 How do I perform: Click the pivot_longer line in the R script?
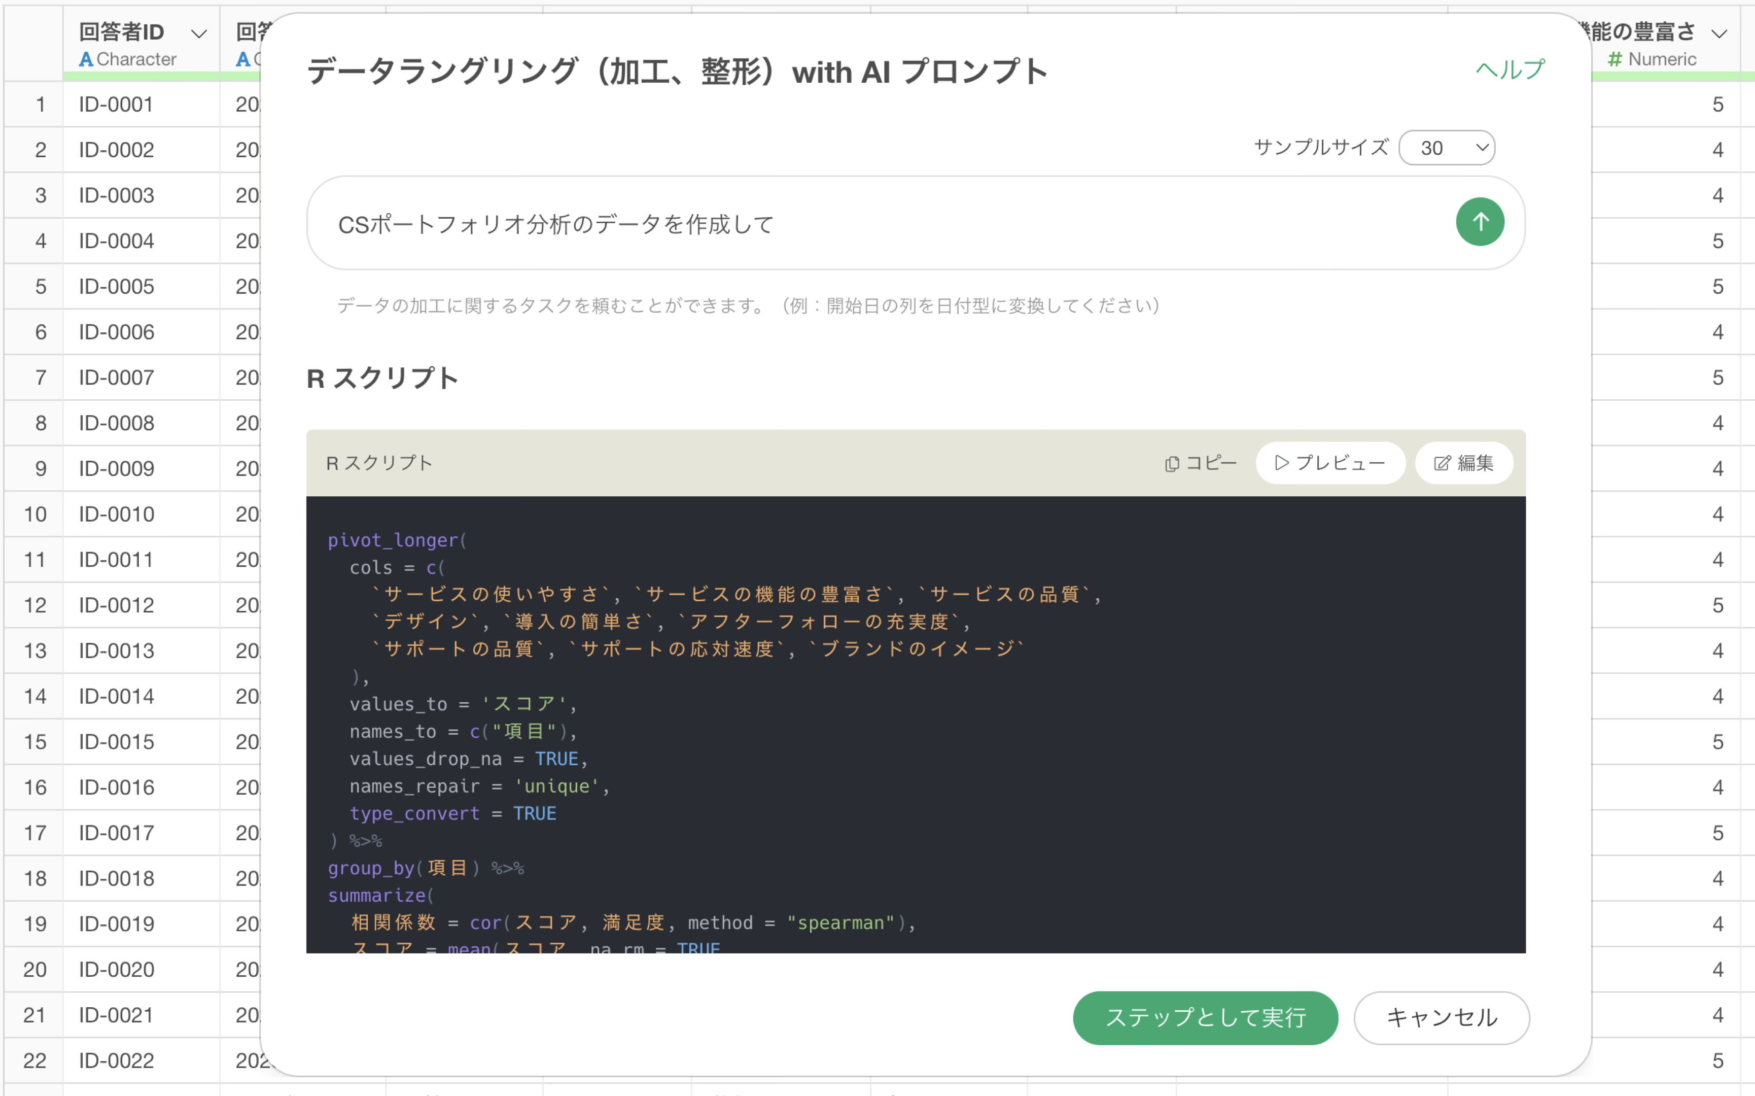pyautogui.click(x=396, y=540)
